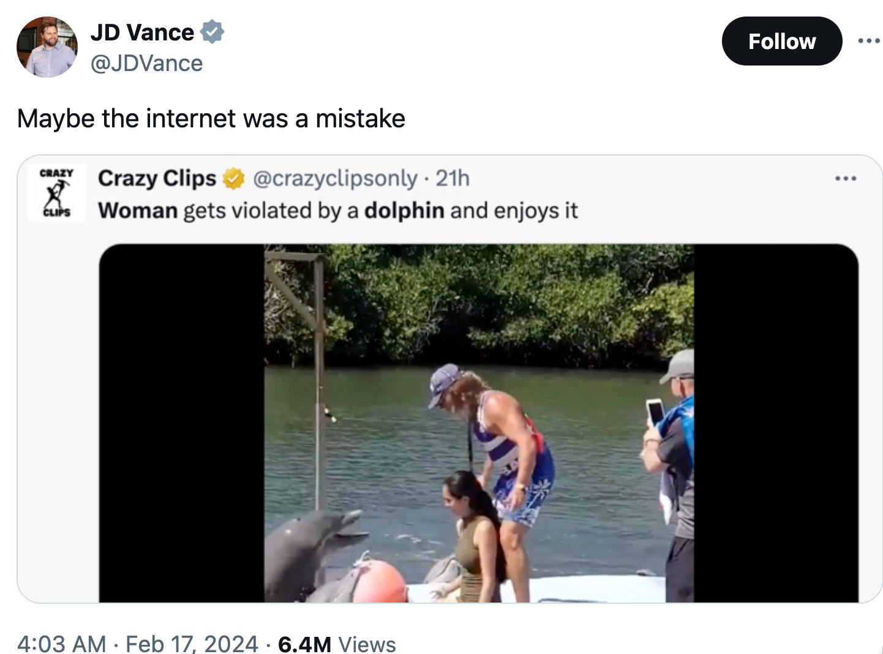Click the Views label at the bottom
This screenshot has height=654, width=883.
coord(367,644)
